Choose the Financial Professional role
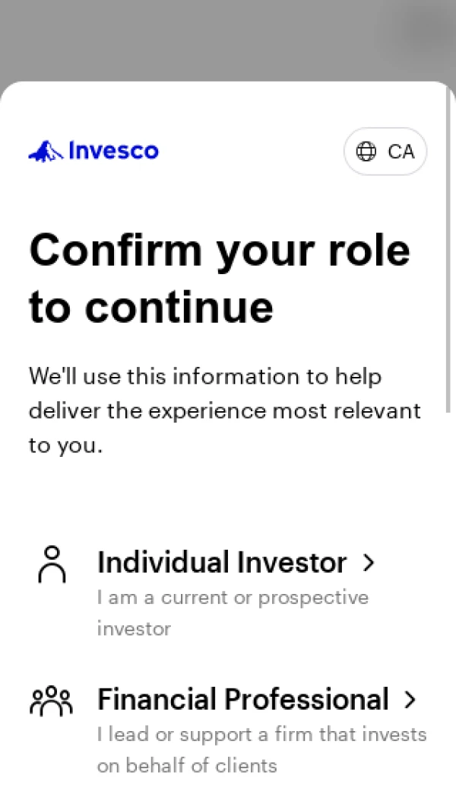Image resolution: width=456 pixels, height=811 pixels. click(x=242, y=699)
